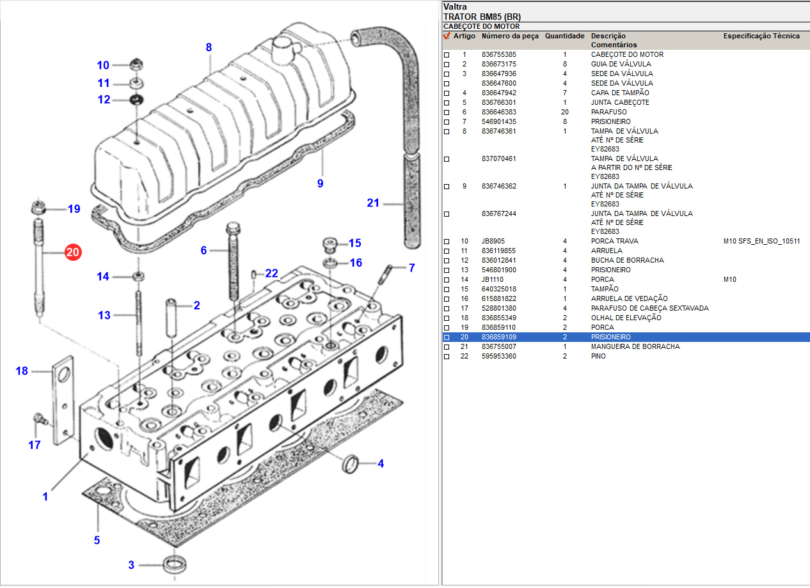The height and width of the screenshot is (588, 810).
Task: Select the PORCA TRAVA row with JB8905
Action: coord(614,241)
